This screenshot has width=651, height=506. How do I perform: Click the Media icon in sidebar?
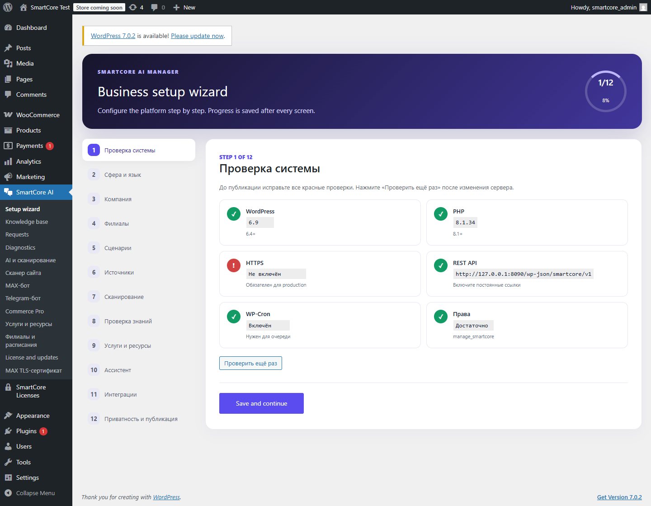[x=8, y=63]
